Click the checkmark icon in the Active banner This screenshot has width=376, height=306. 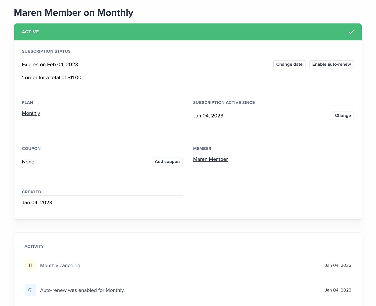[351, 32]
